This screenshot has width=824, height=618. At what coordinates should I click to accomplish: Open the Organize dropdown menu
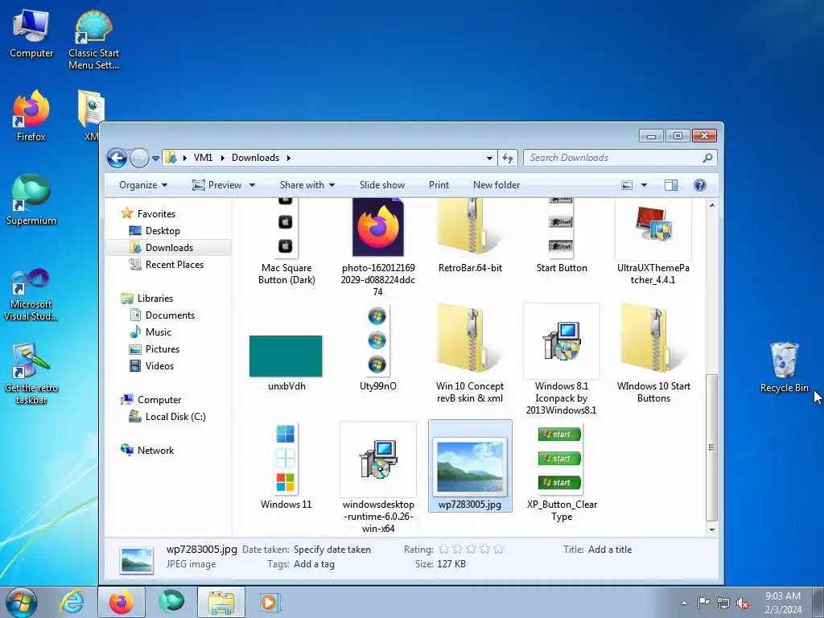(143, 185)
